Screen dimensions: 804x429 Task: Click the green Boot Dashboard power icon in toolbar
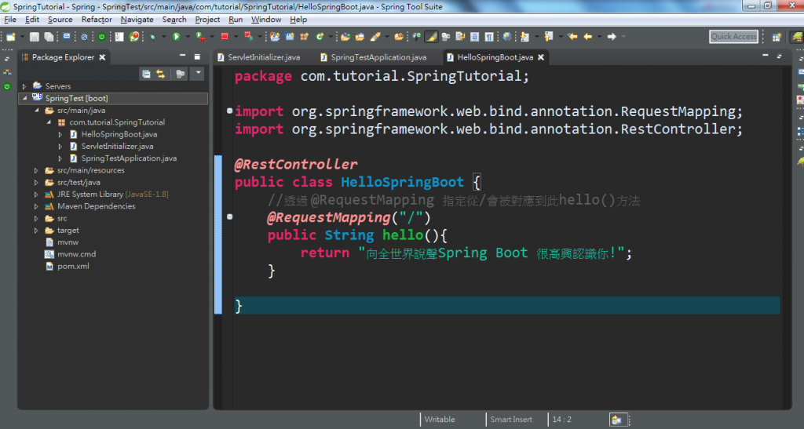(x=101, y=37)
